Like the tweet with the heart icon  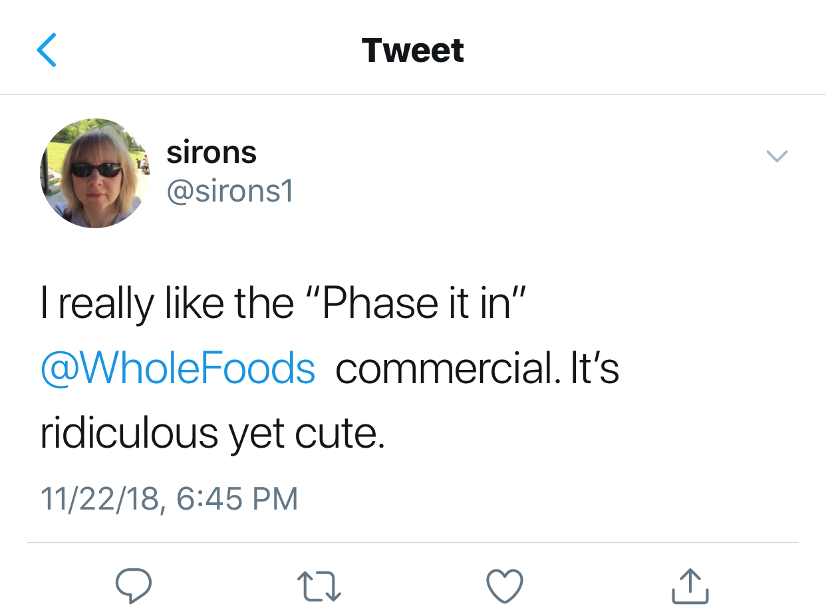point(505,587)
